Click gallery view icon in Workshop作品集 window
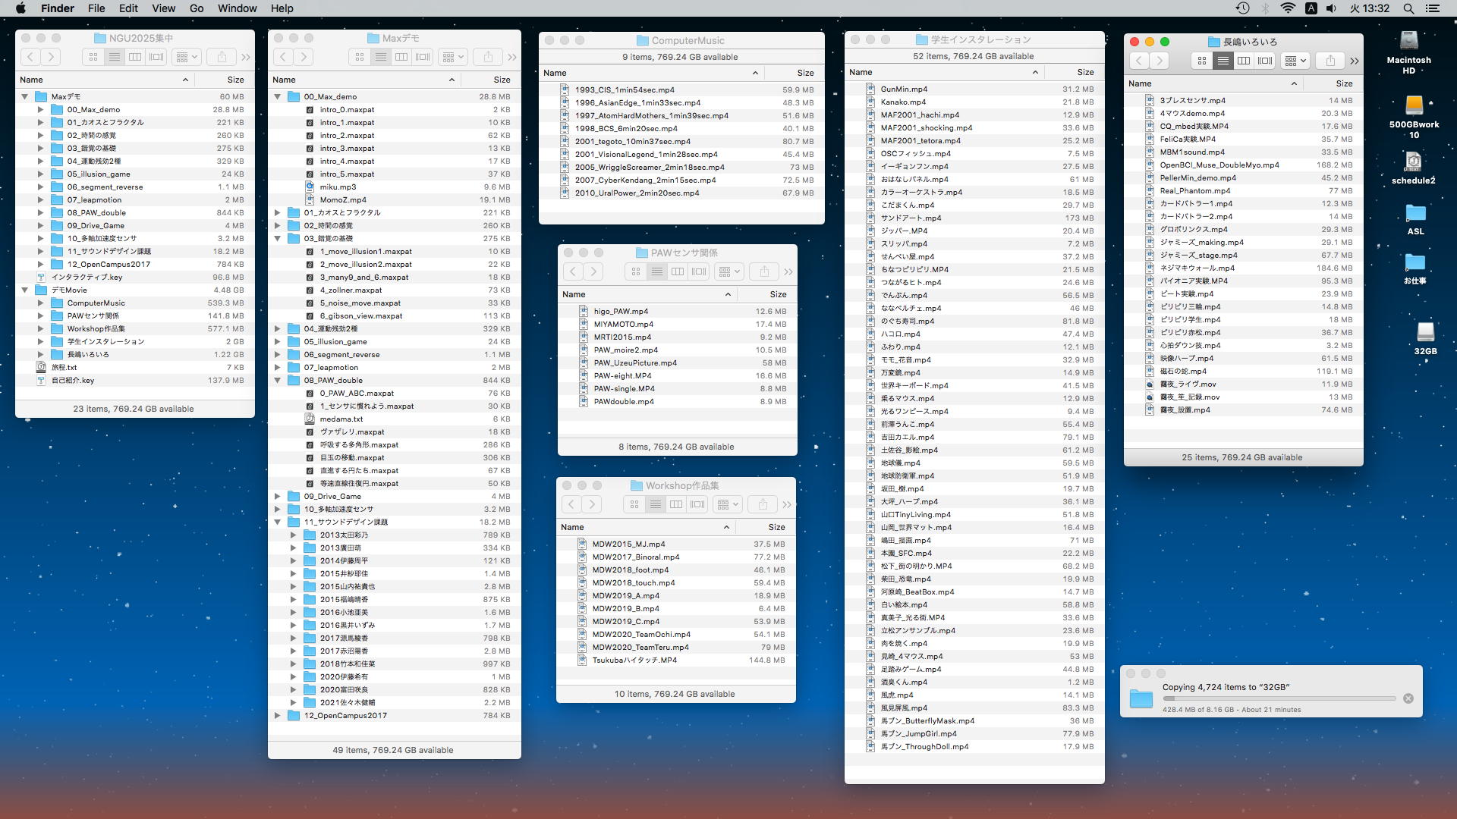The width and height of the screenshot is (1457, 819). (x=697, y=504)
